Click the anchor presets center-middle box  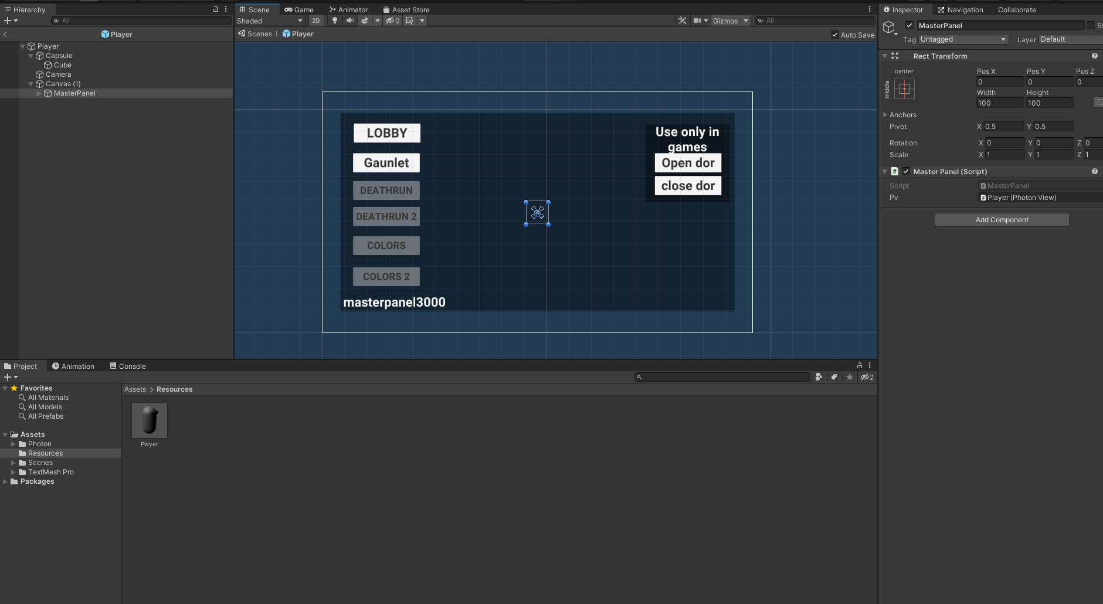pos(904,89)
